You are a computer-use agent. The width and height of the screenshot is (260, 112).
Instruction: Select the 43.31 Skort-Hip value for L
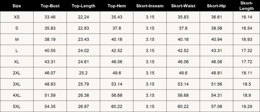tap(216, 50)
